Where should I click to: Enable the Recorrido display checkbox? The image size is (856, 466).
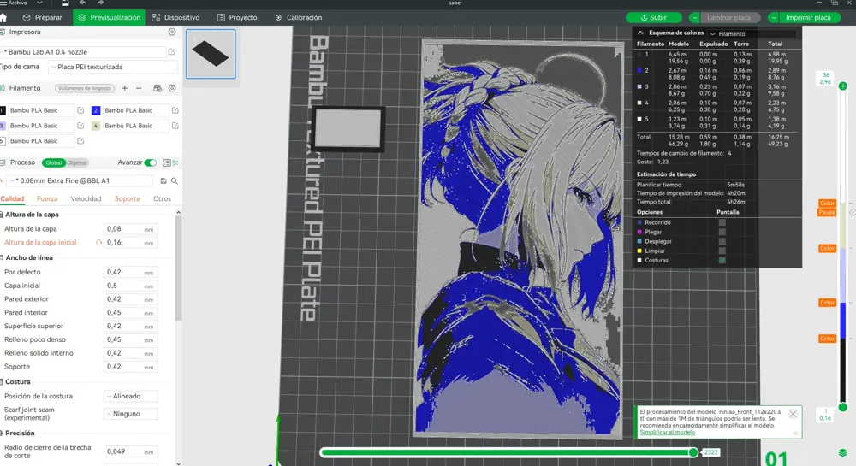[x=722, y=222]
